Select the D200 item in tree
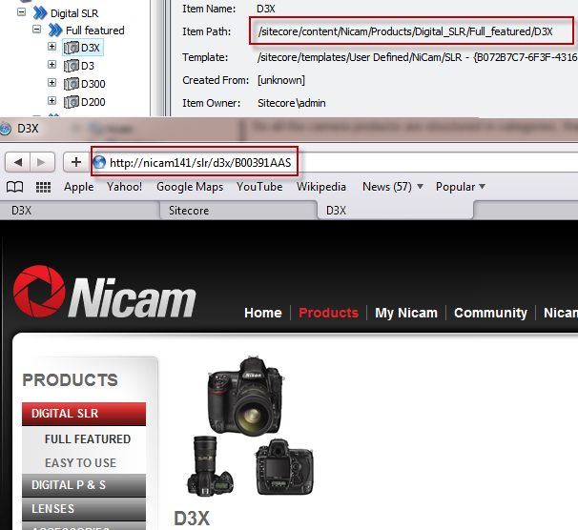 (93, 102)
